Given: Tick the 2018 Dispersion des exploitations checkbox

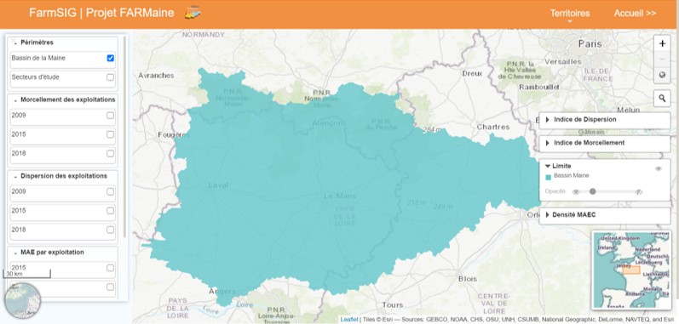Looking at the screenshot, I should (x=111, y=230).
